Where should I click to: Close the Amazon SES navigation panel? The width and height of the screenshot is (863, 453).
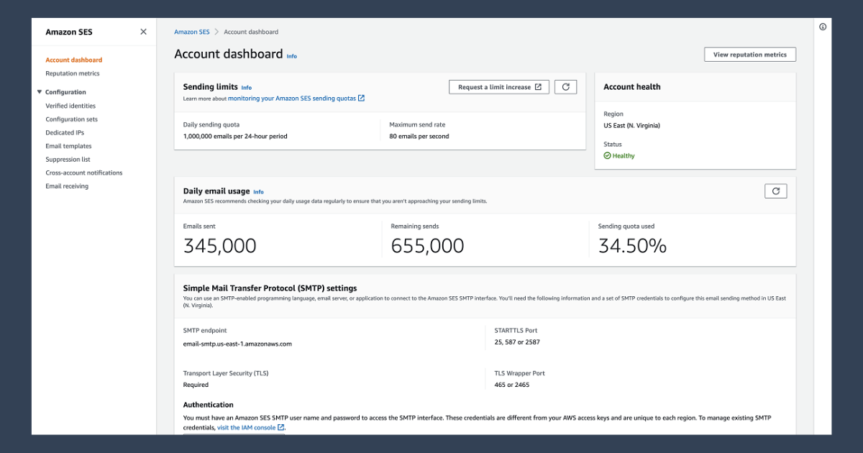coord(143,32)
